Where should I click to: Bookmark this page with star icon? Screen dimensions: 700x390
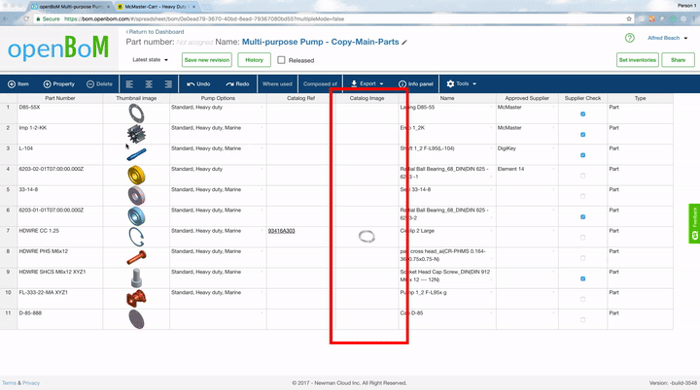tap(629, 18)
